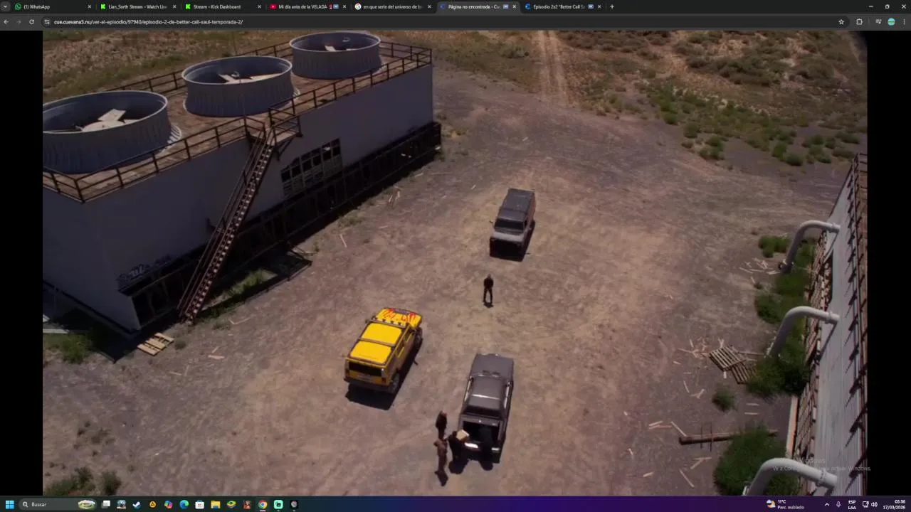Open the Chrome profile avatar
This screenshot has width=911, height=512.
[891, 21]
